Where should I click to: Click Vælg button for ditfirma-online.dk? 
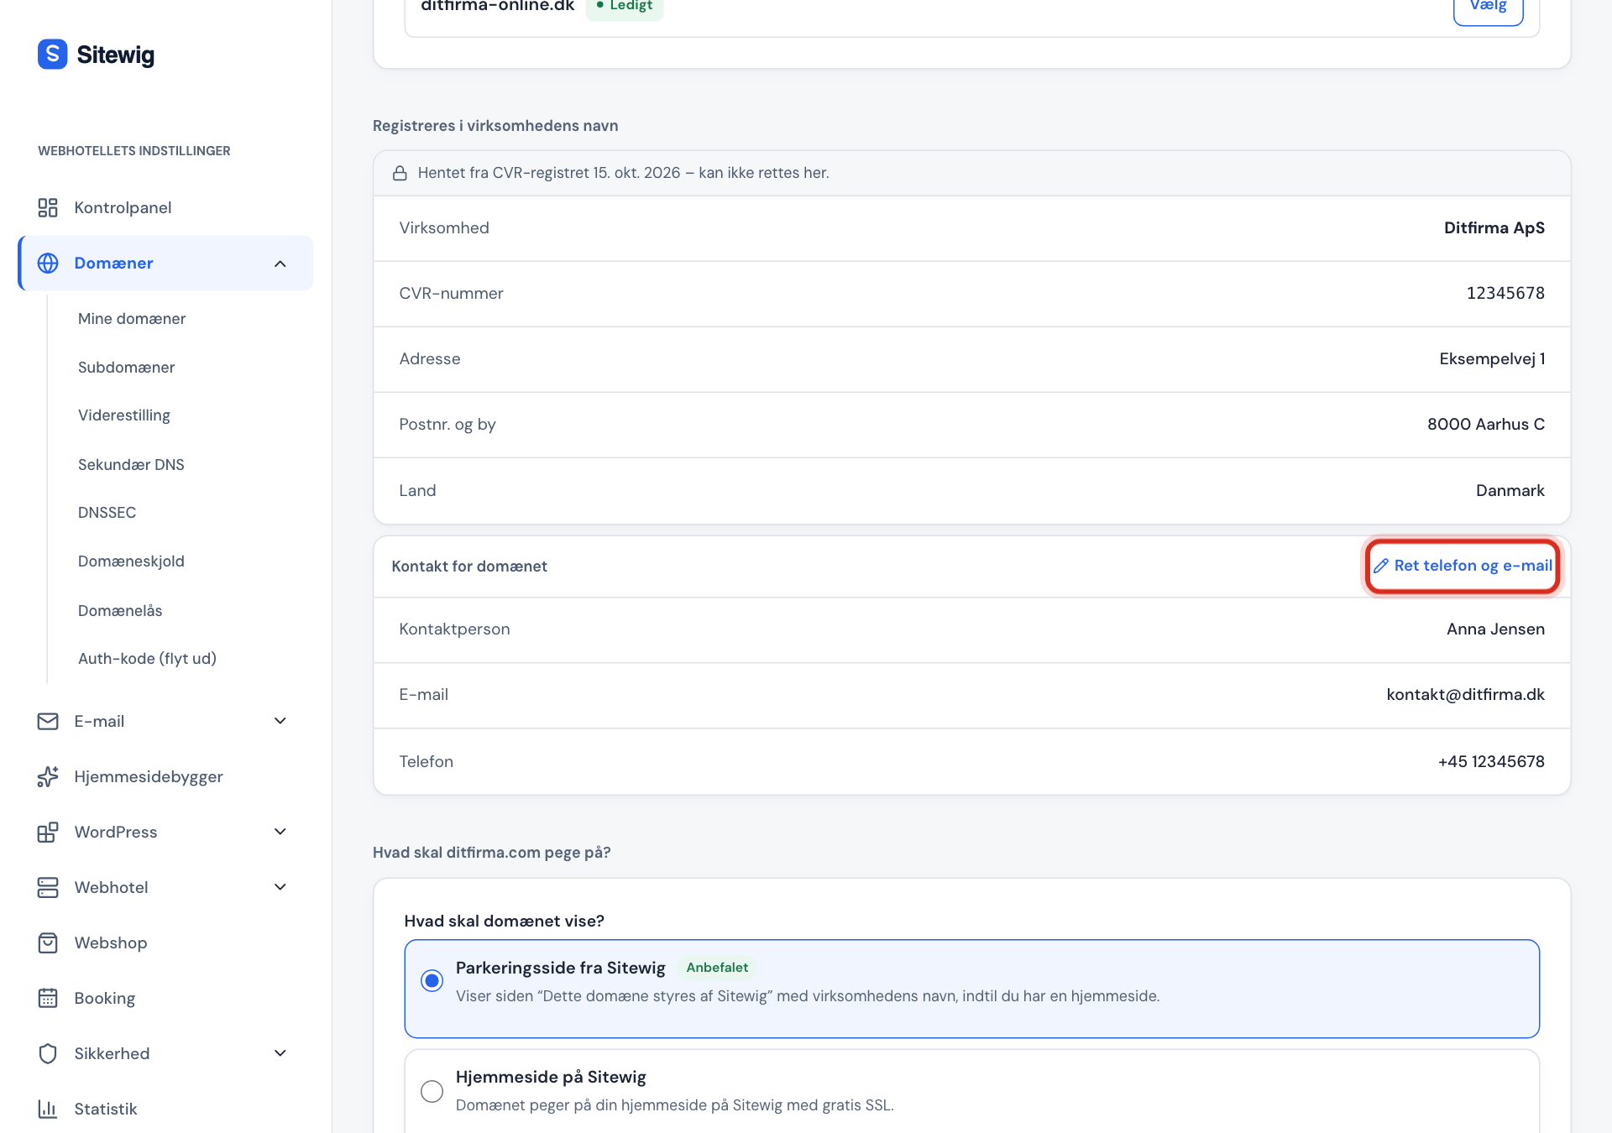[1488, 8]
